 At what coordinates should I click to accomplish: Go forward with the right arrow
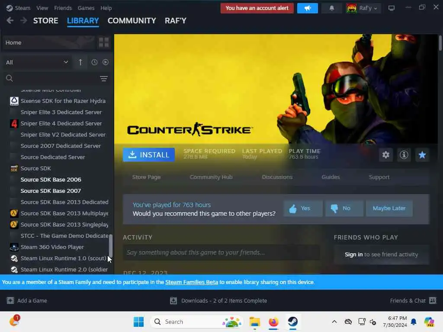tap(24, 21)
